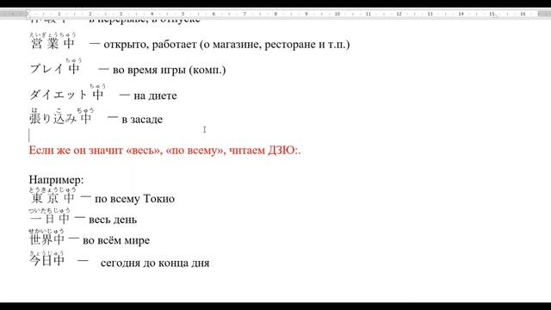Click the Japanese word 'ダイエット中'

67,95
